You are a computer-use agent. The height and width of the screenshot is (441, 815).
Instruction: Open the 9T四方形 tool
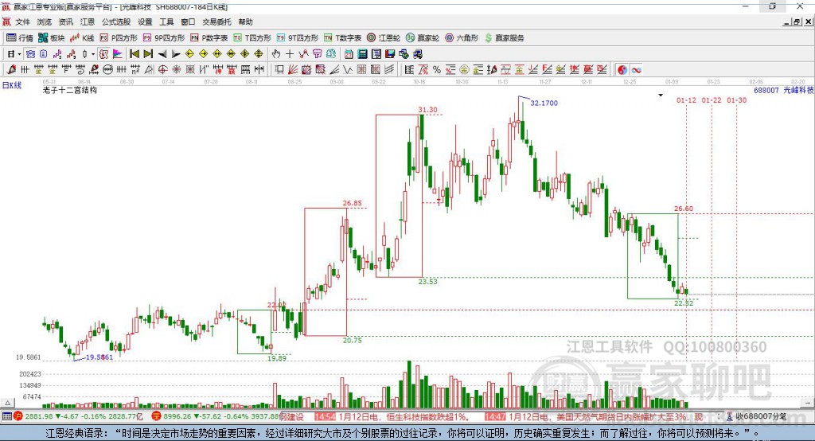[x=298, y=38]
